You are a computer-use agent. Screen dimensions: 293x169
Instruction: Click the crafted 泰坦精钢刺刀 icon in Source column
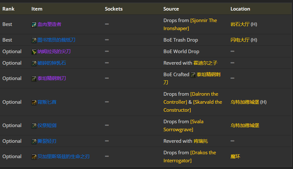pyautogui.click(x=193, y=75)
